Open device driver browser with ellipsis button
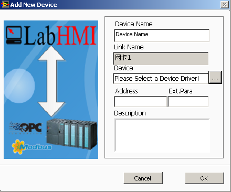Viewport: 231px width, 192px height. pos(215,78)
